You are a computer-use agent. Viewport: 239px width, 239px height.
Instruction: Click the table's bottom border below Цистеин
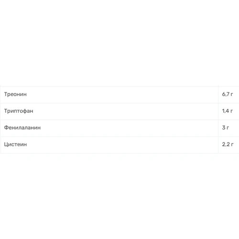click(x=119, y=153)
